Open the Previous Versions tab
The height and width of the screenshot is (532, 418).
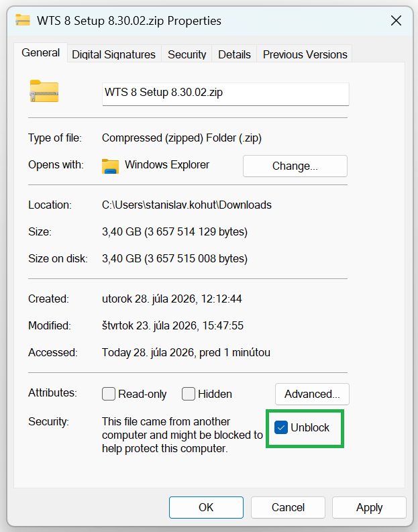pyautogui.click(x=305, y=54)
